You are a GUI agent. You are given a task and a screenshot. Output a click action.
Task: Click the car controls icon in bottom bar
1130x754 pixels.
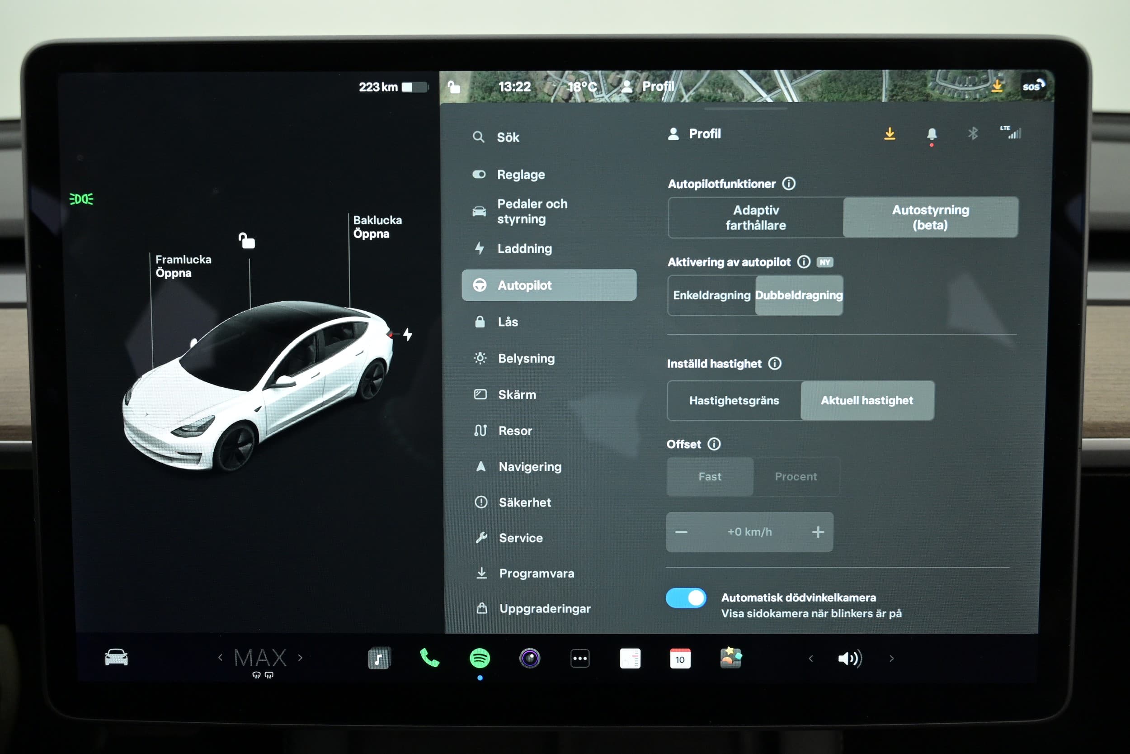(x=116, y=657)
